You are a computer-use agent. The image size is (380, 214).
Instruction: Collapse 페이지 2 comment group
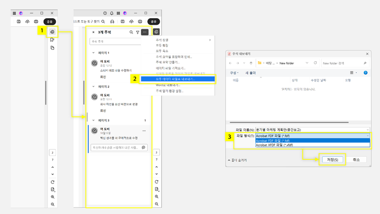94,86
